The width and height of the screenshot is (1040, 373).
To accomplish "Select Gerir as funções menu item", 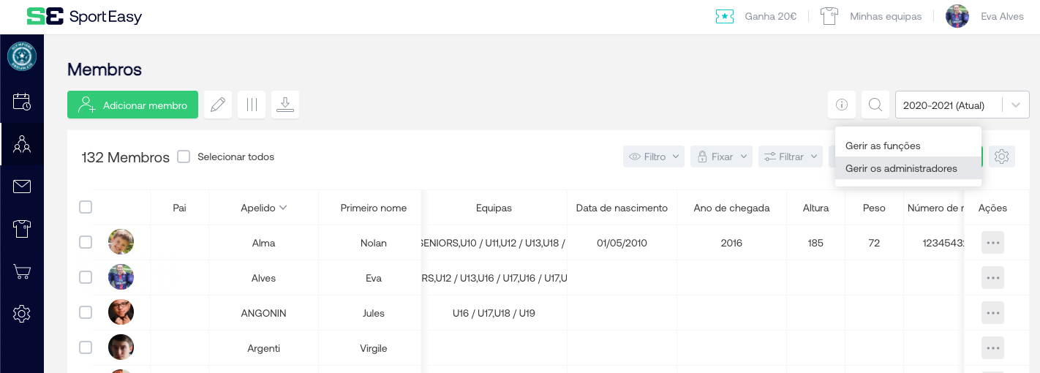I will (883, 146).
